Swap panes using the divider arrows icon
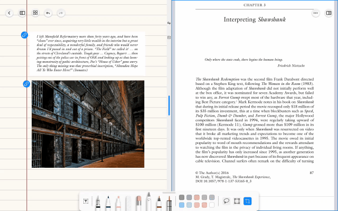 pyautogui.click(x=169, y=23)
